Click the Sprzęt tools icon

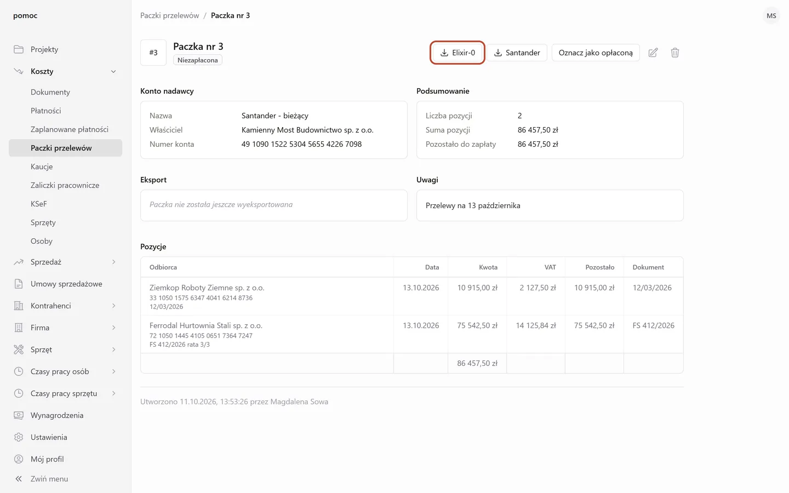[x=19, y=349]
